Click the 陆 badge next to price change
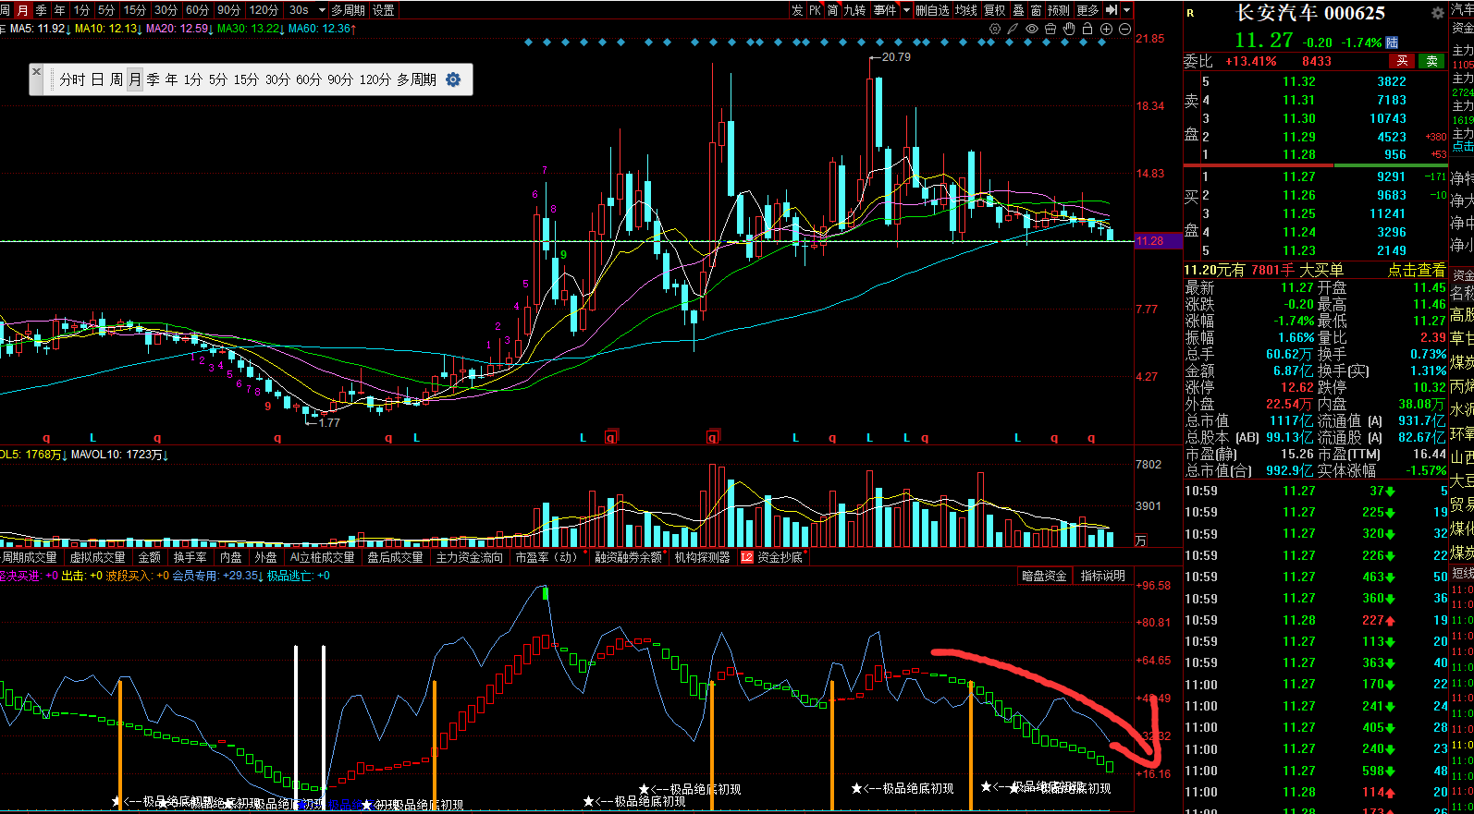Screen dimensions: 1474x814 point(1392,43)
